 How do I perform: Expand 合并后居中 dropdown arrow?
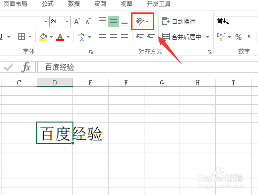pos(207,37)
